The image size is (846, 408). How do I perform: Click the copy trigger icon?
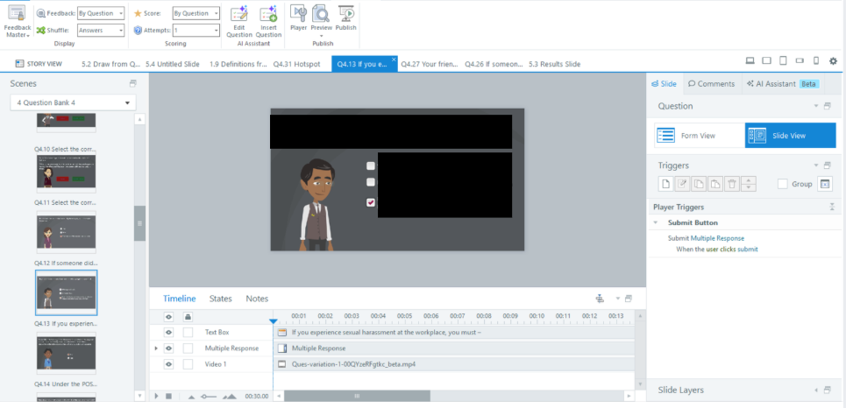[x=699, y=184]
